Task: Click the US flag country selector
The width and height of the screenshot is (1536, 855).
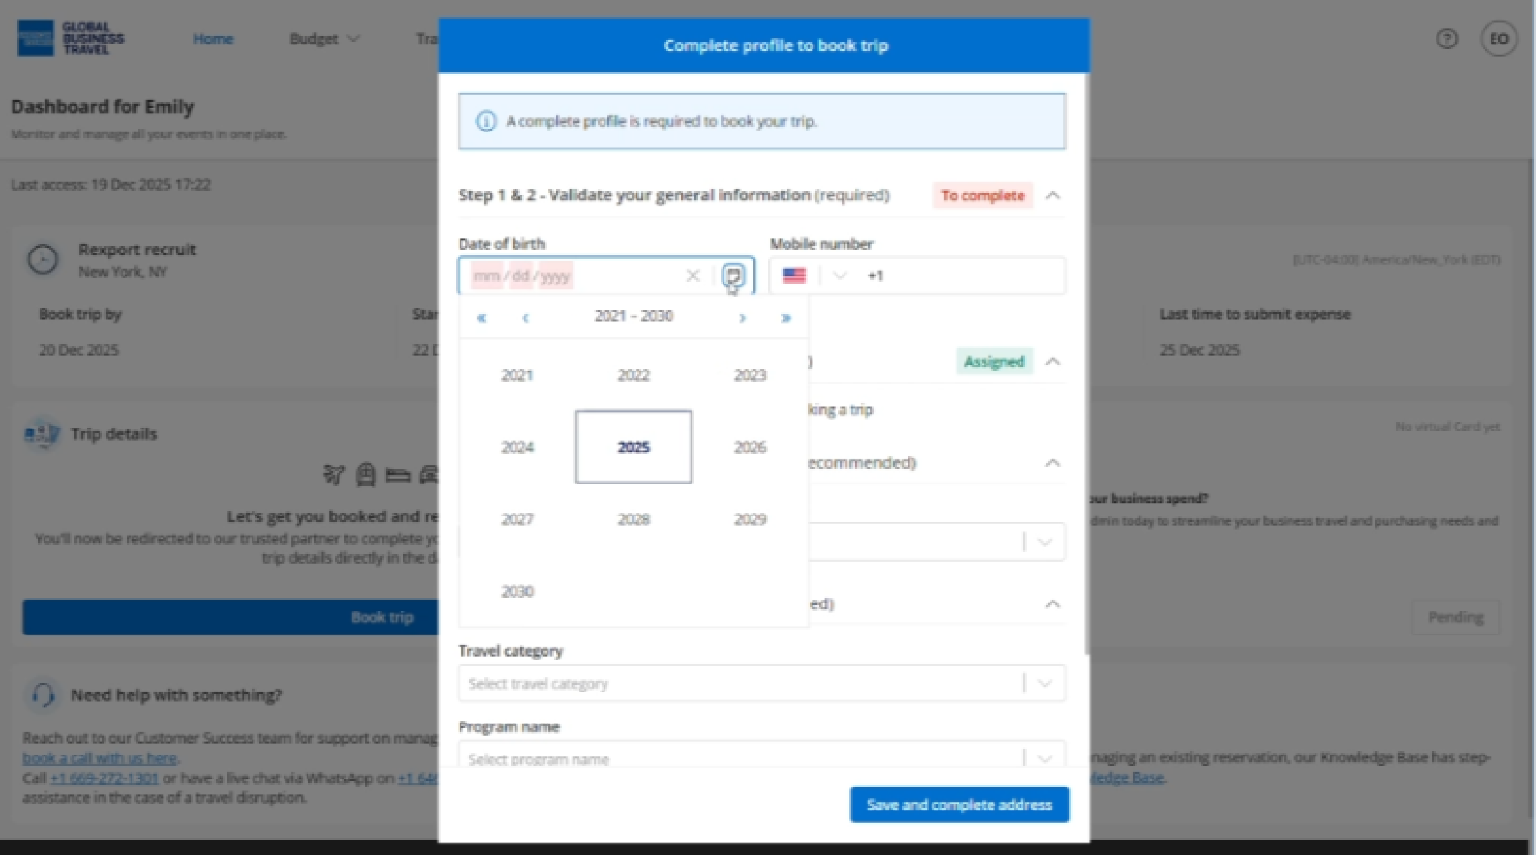Action: tap(794, 276)
